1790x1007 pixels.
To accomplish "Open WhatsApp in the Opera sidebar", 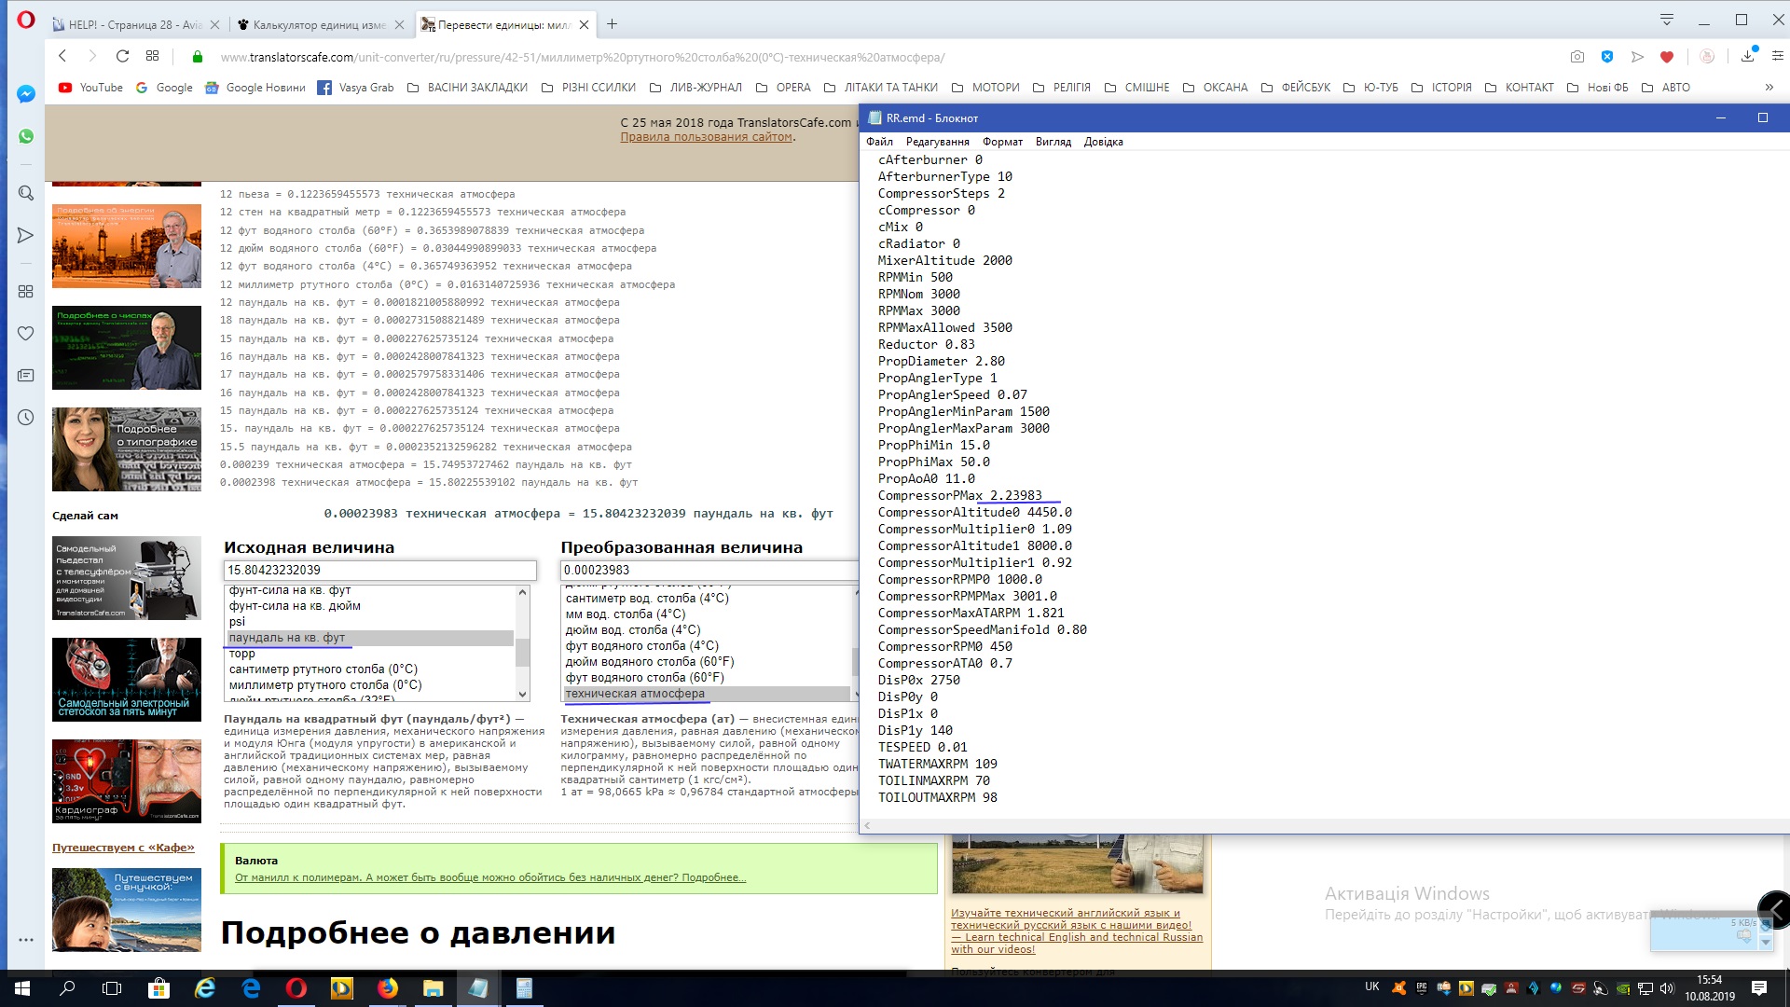I will point(26,136).
